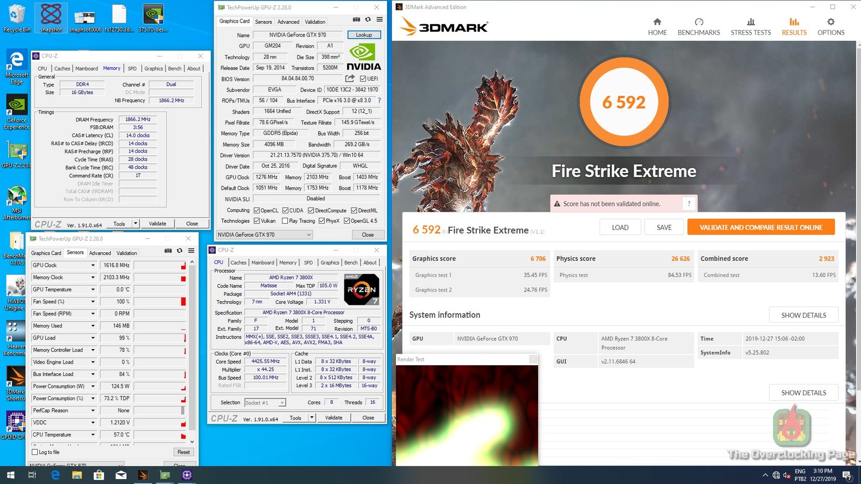Open 3DMark Benchmarks section
This screenshot has width=861, height=484.
click(x=698, y=26)
